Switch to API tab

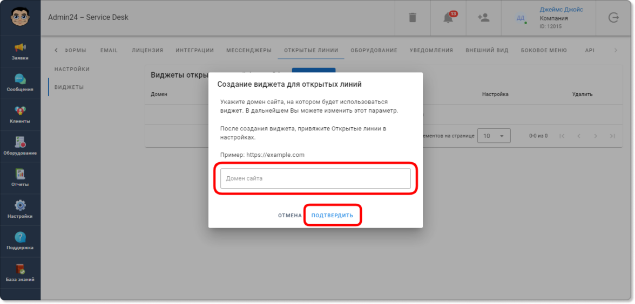click(590, 51)
